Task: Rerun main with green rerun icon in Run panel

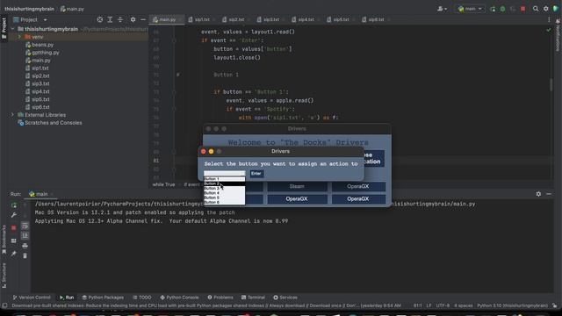Action: click(x=14, y=205)
